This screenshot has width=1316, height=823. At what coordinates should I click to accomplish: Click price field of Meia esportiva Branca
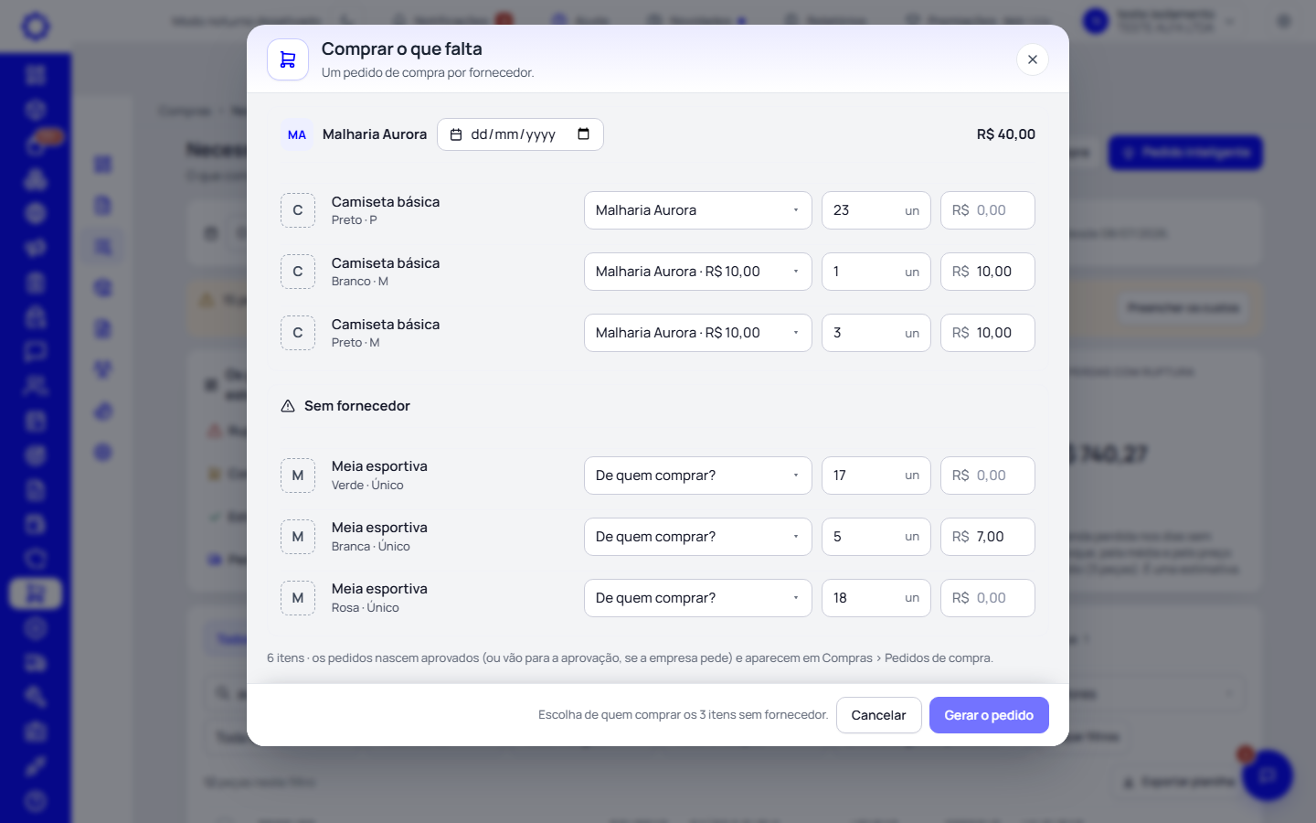point(988,537)
